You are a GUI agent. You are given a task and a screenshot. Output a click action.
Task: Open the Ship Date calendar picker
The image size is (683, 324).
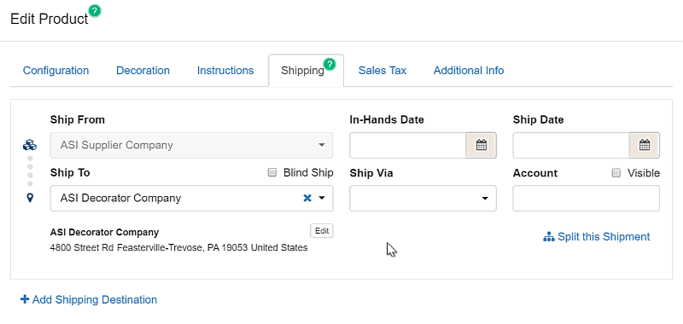click(645, 145)
